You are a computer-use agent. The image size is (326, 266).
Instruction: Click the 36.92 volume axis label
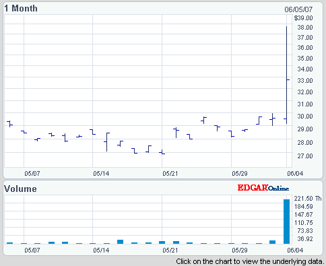coord(305,239)
